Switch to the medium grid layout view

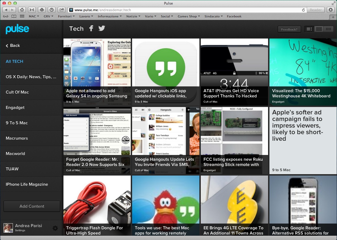[319, 29]
